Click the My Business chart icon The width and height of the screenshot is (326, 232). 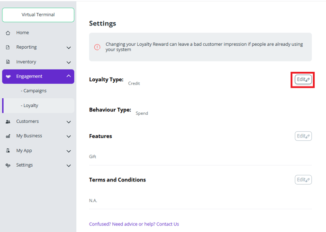click(8, 136)
